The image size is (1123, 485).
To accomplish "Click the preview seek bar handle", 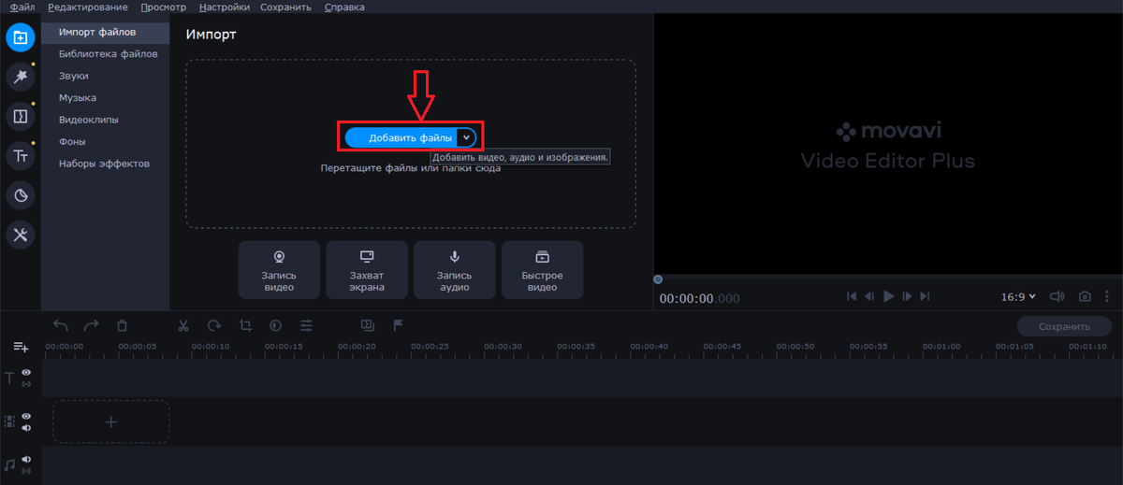I will pyautogui.click(x=658, y=279).
